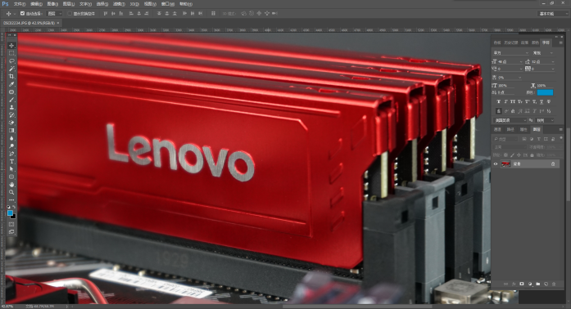Toggle Show Transform Controls checkbox
Viewport: 571px width, 309px height.
point(70,13)
